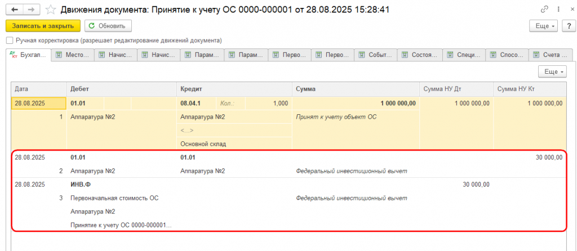The width and height of the screenshot is (577, 251).
Task: Click the Основной склад cell
Action: coord(235,144)
